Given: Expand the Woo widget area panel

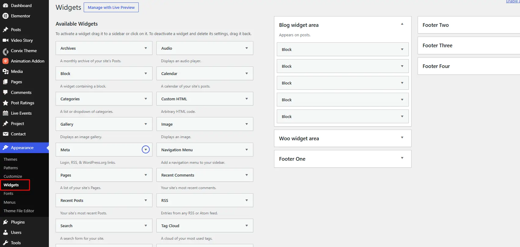Looking at the screenshot, I should pos(402,138).
